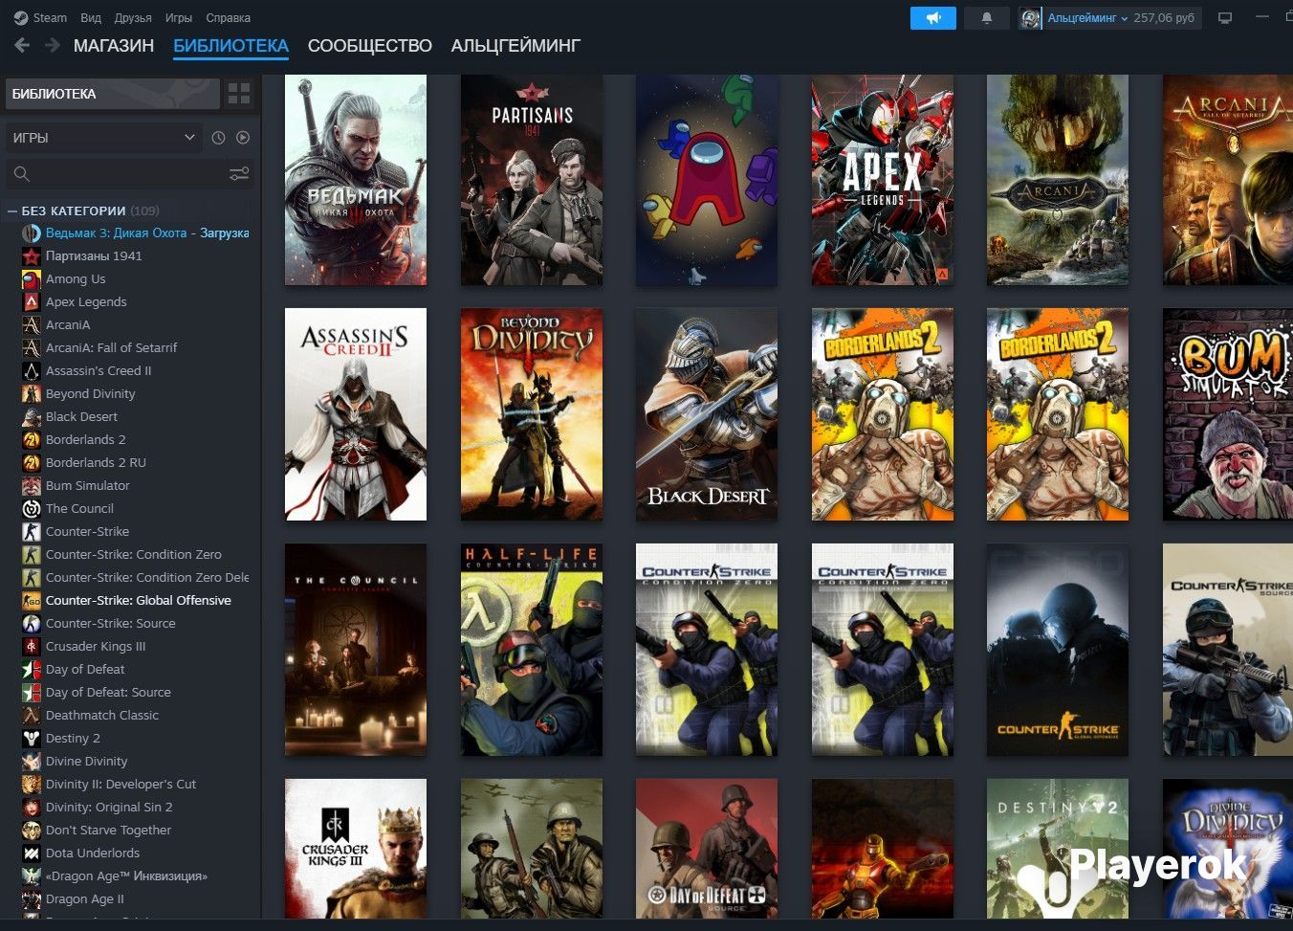Open the notifications bell
1293x931 pixels.
pyautogui.click(x=987, y=18)
